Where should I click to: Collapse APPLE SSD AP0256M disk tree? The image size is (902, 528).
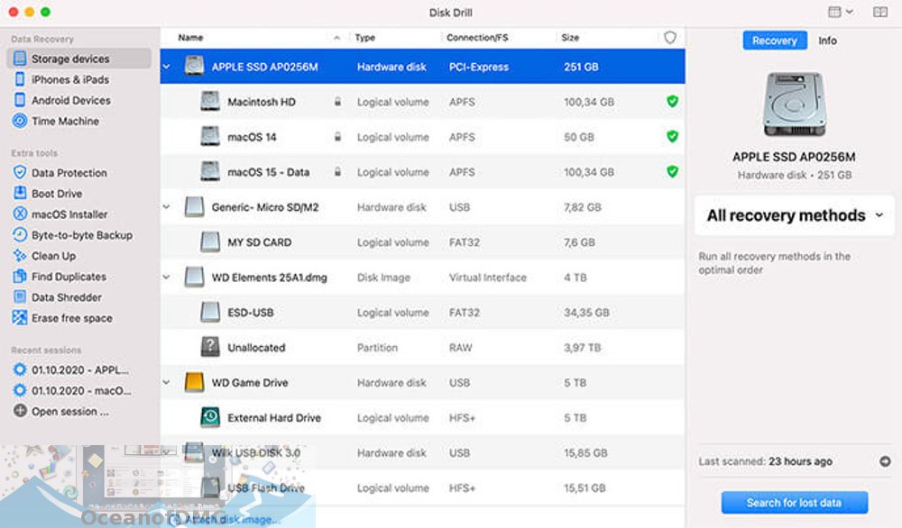coord(166,67)
